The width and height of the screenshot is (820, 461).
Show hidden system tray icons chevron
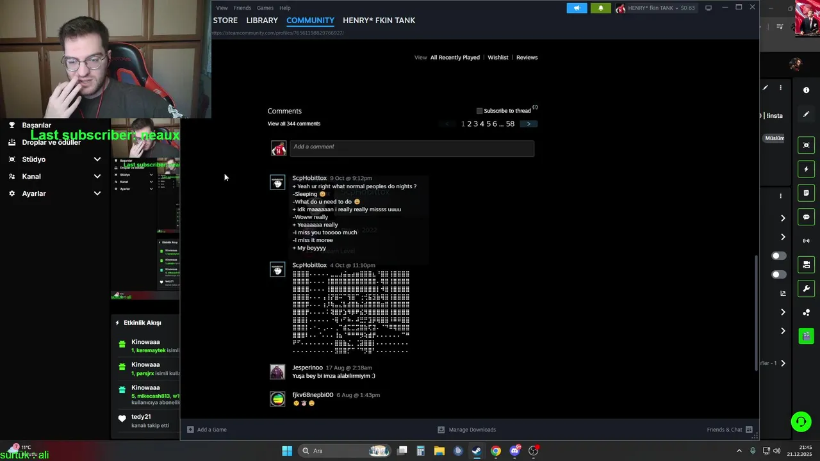(739, 451)
